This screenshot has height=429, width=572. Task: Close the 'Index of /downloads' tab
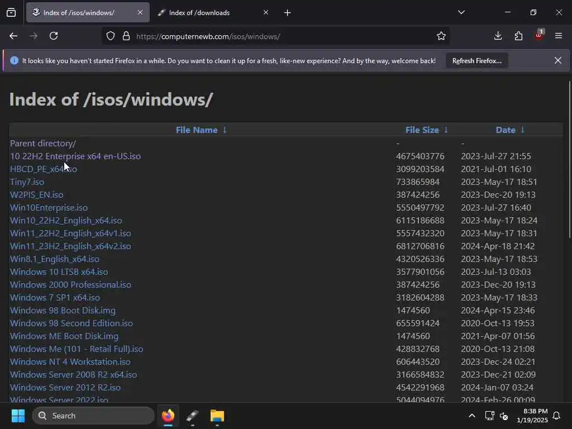coord(265,12)
